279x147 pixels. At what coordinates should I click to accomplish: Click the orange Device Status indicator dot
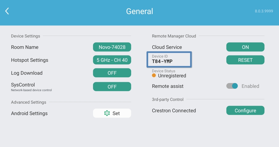154,76
